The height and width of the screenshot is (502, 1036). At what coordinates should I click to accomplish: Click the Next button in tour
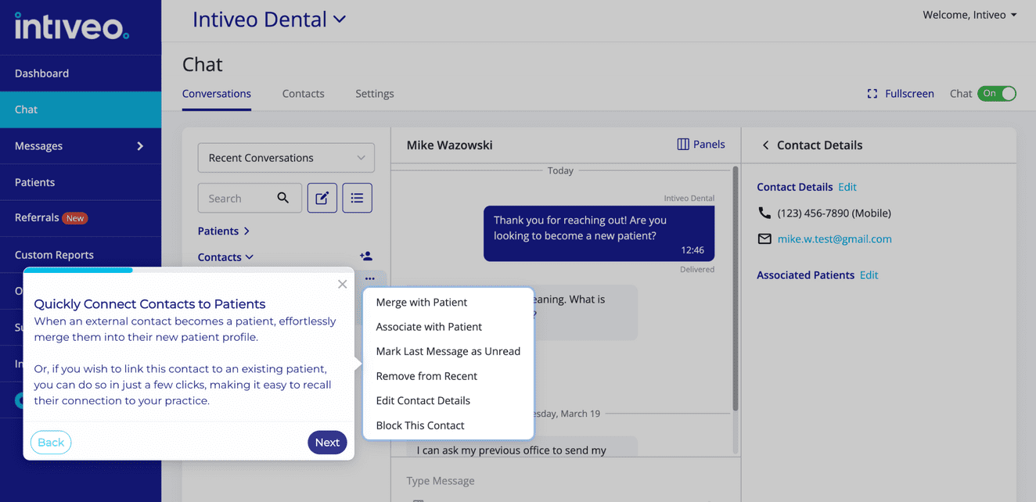[x=327, y=443]
